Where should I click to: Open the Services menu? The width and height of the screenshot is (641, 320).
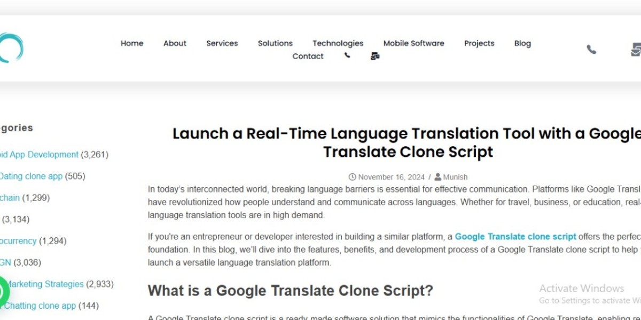click(222, 43)
